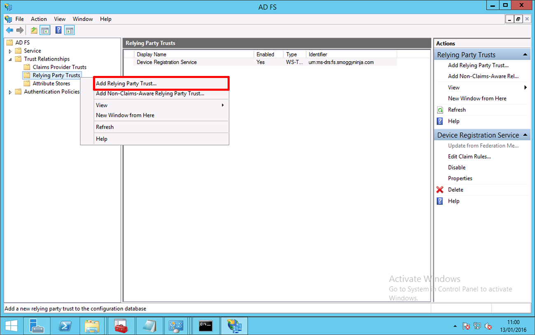This screenshot has height=335, width=535.
Task: Expand the Authentication Policies tree node
Action: click(x=10, y=92)
